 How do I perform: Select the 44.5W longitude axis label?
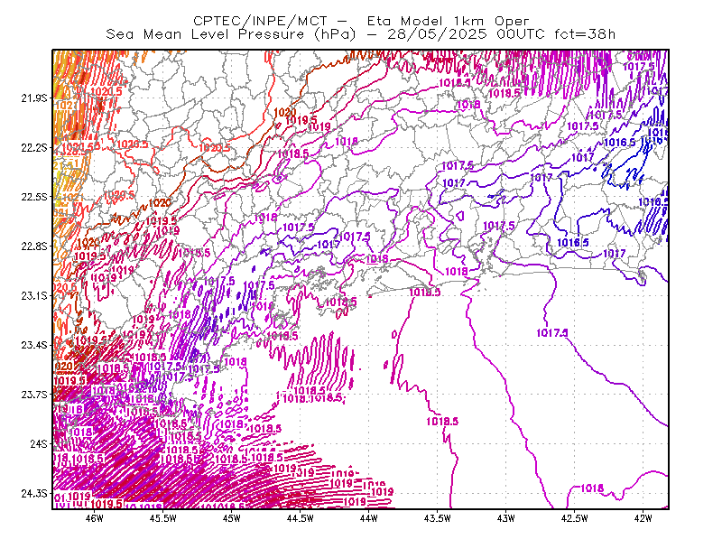[x=301, y=518]
